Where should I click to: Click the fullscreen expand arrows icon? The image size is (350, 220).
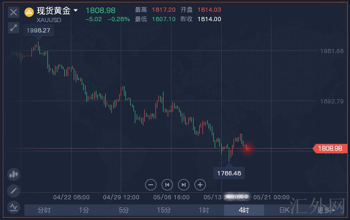(13, 28)
